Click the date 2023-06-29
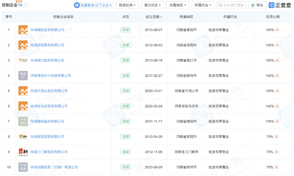Viewport: 294px width, 176px height. [153, 167]
